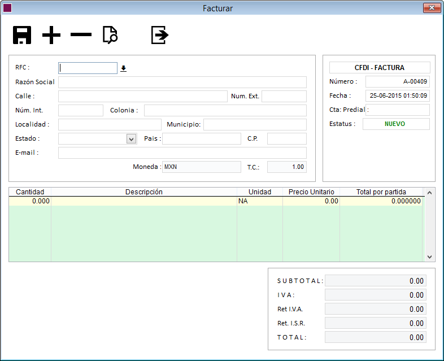Image resolution: width=444 pixels, height=361 pixels.
Task: Click the Total por partida column header
Action: [381, 192]
